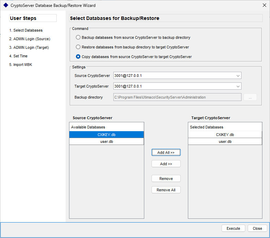Select Backup databases to backup directory option
The image size is (270, 238).
tap(78, 37)
